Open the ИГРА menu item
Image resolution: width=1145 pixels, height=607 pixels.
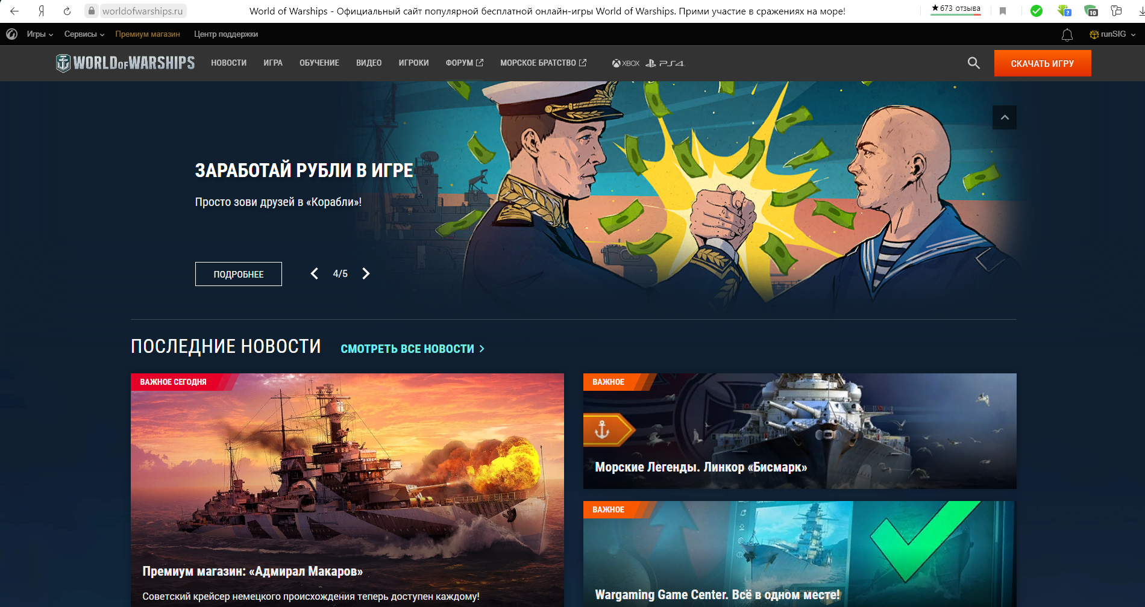273,63
